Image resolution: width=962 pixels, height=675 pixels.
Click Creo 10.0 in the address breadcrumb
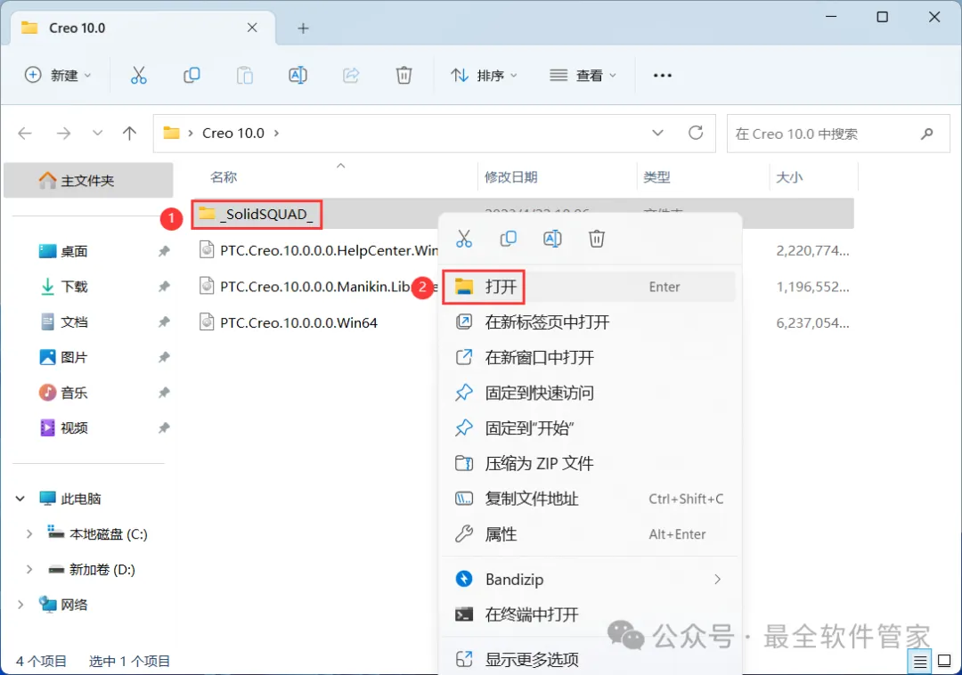point(233,133)
